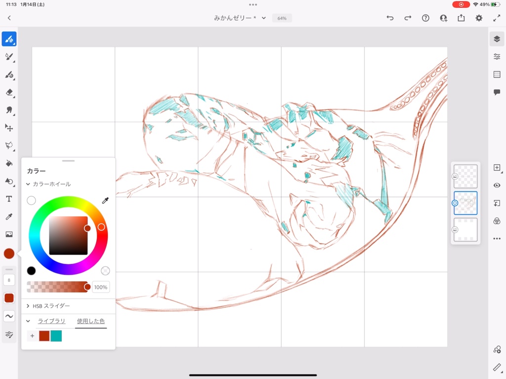Select the Paint Bucket fill tool
This screenshot has width=506, height=379.
pyautogui.click(x=9, y=163)
